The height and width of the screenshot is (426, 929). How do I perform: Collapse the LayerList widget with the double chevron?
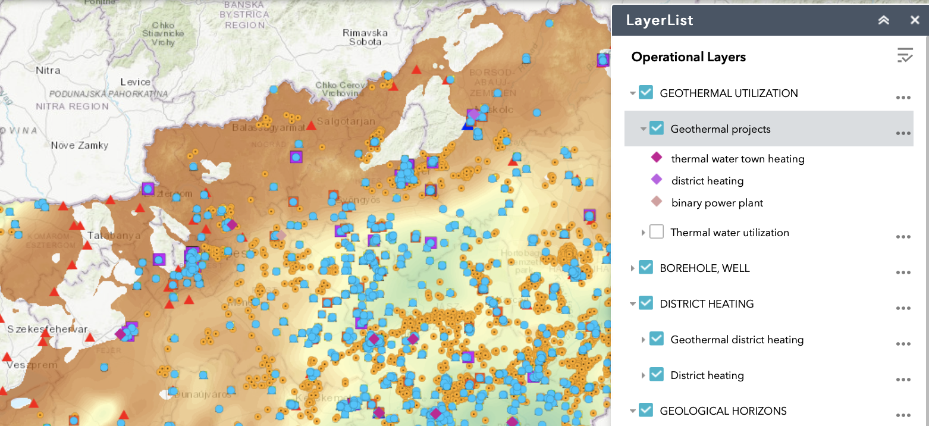pos(883,20)
